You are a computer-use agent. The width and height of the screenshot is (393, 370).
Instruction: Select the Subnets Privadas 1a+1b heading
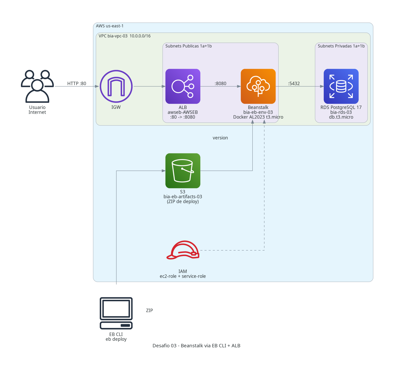pyautogui.click(x=341, y=46)
